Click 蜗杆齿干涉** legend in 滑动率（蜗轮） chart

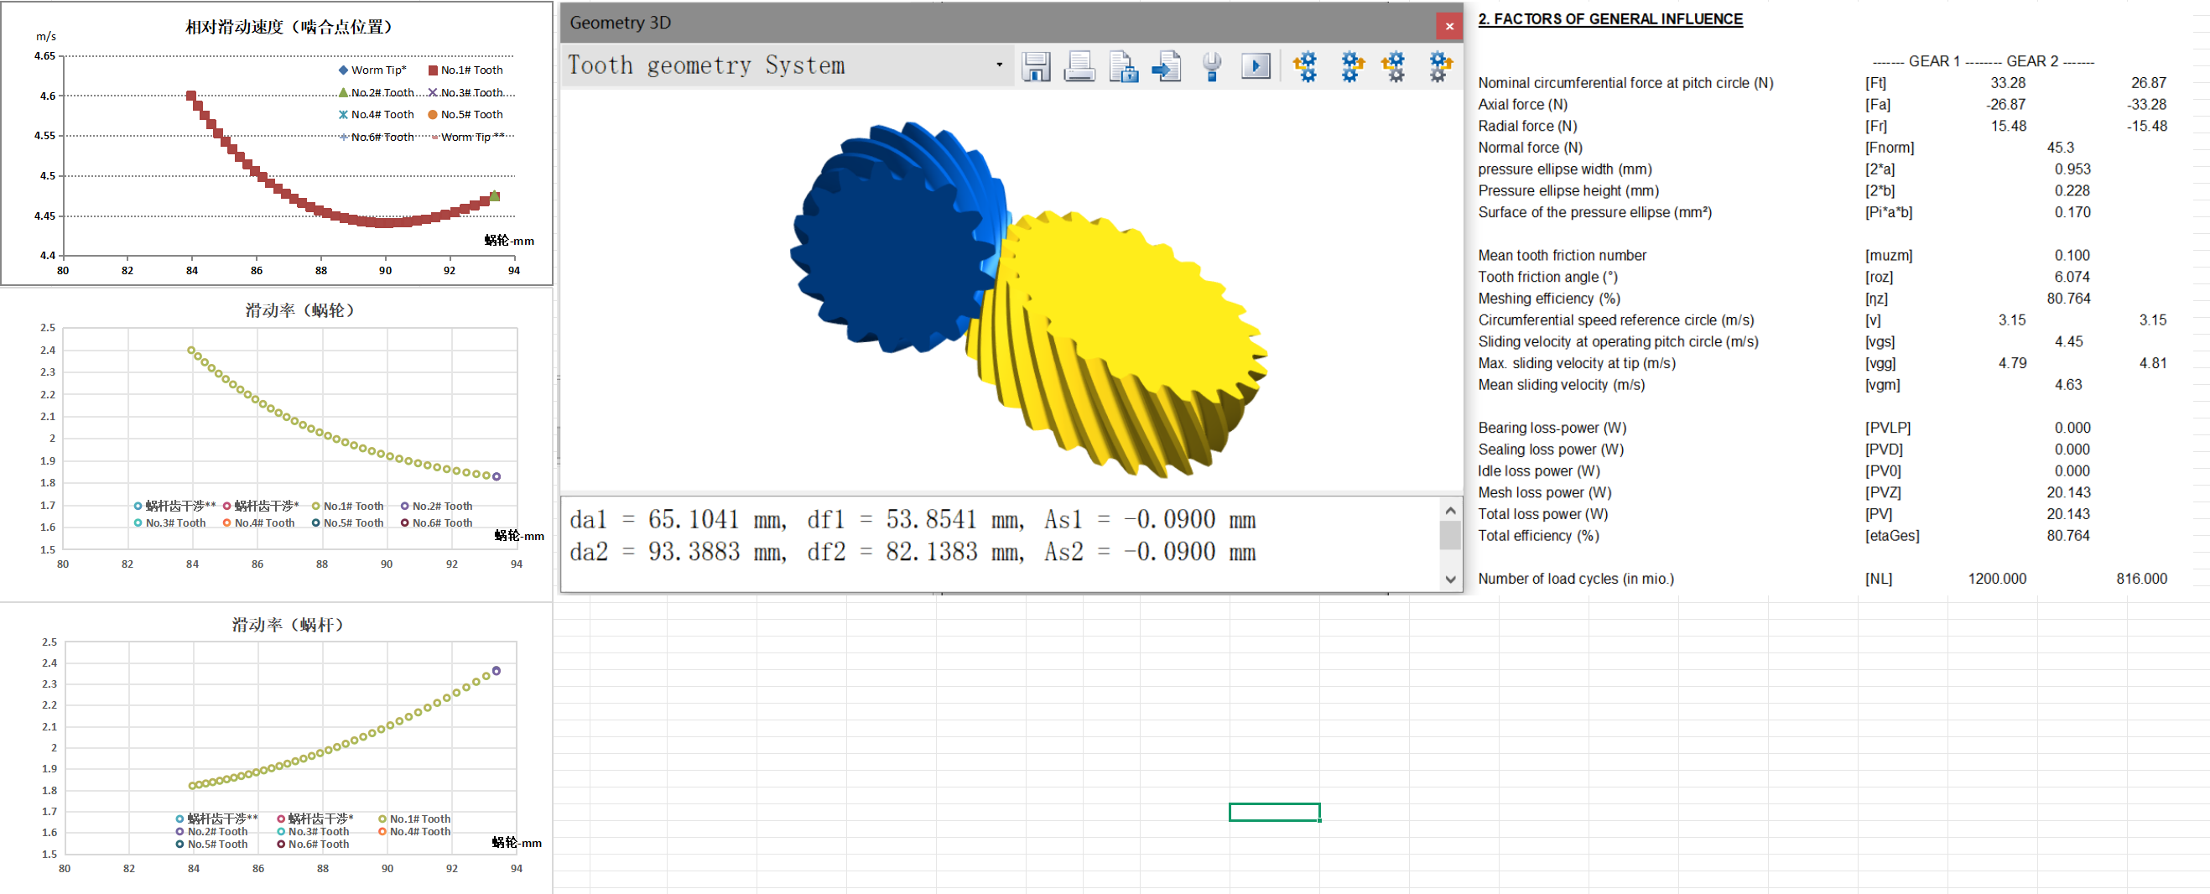(175, 507)
